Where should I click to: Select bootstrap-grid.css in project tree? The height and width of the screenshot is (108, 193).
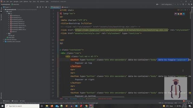(x=16, y=19)
